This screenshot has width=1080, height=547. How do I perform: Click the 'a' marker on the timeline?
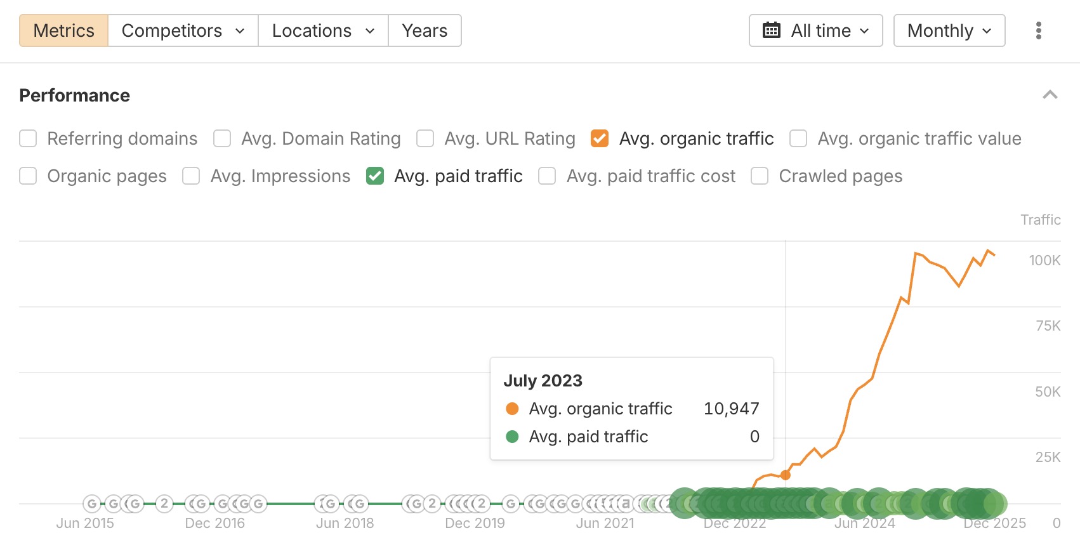coord(626,504)
